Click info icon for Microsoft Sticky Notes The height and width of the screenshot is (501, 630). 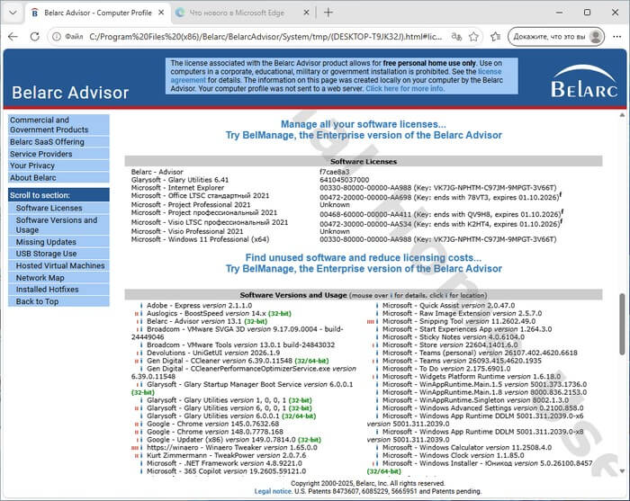click(377, 337)
